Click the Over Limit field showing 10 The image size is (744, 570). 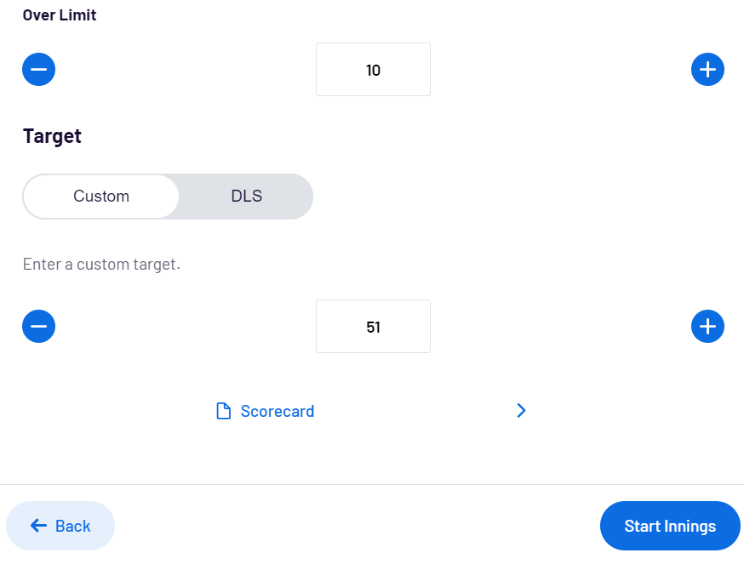tap(373, 70)
